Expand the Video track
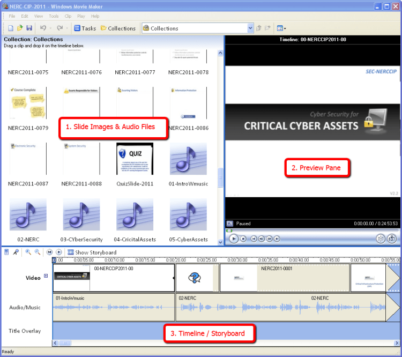402x357 pixels. tap(46, 277)
